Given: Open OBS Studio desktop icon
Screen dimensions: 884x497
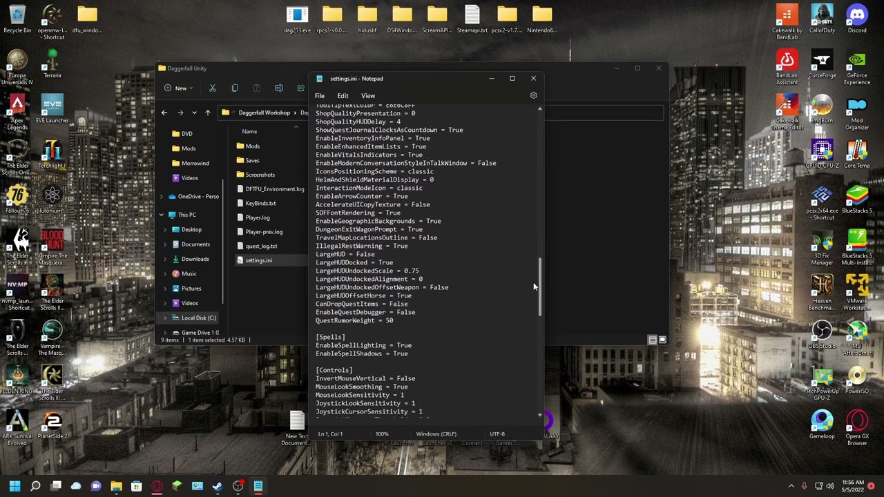Looking at the screenshot, I should 822,334.
